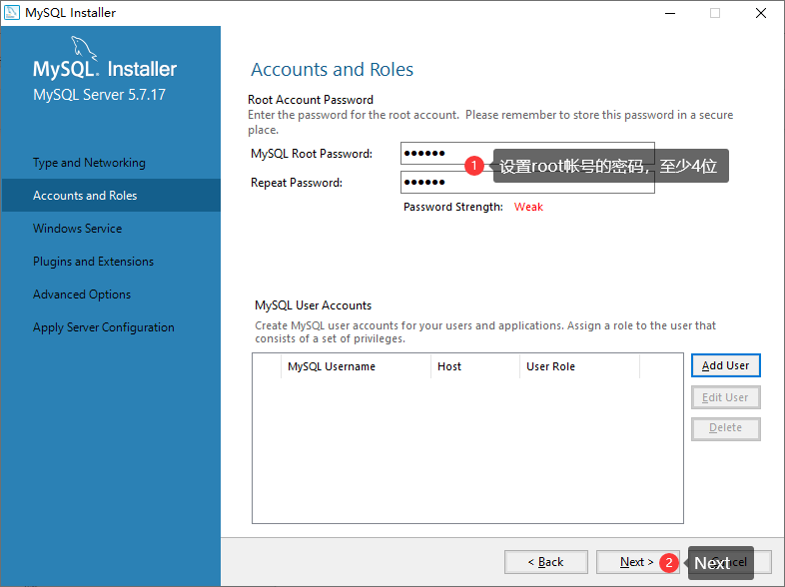The height and width of the screenshot is (587, 785).
Task: Maximize the MySQL Installer window
Action: pos(715,13)
